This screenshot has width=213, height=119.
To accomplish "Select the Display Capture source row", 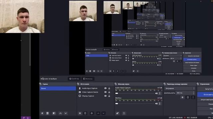I will pyautogui.click(x=95, y=96).
